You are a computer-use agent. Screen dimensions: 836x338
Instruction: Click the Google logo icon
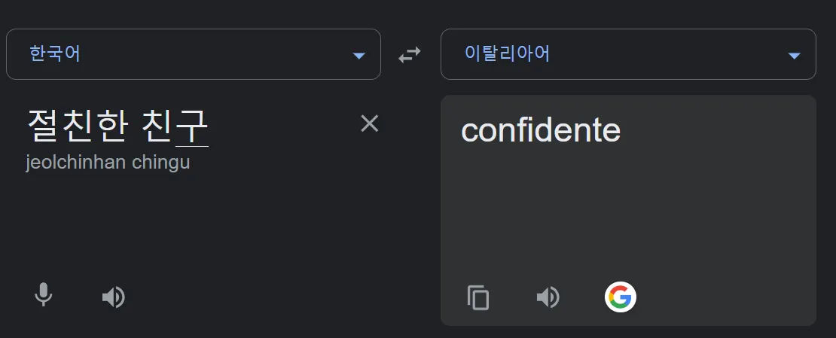(x=620, y=297)
